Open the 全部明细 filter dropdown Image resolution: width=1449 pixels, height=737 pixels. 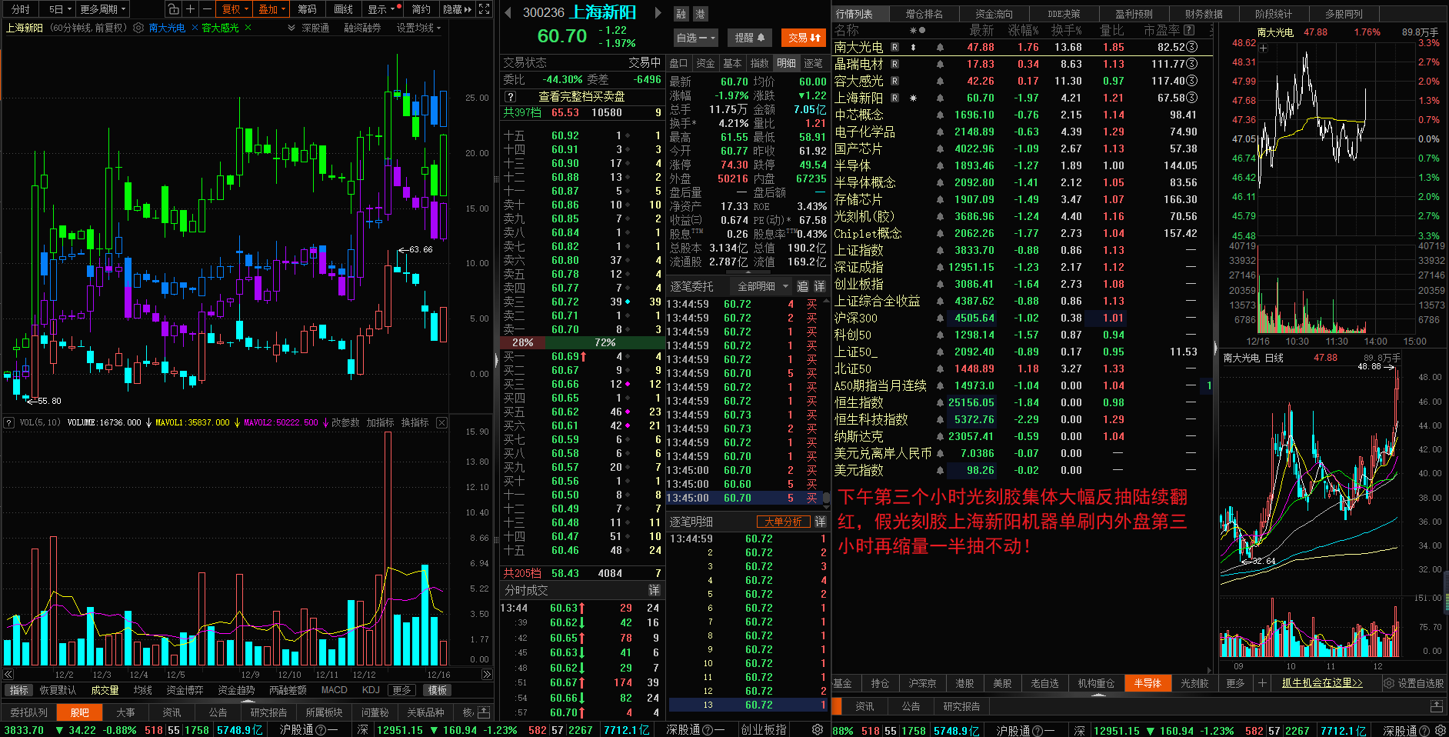tap(762, 286)
